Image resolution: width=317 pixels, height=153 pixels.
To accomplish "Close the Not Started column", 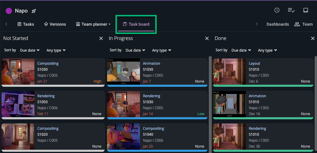I will [x=101, y=38].
